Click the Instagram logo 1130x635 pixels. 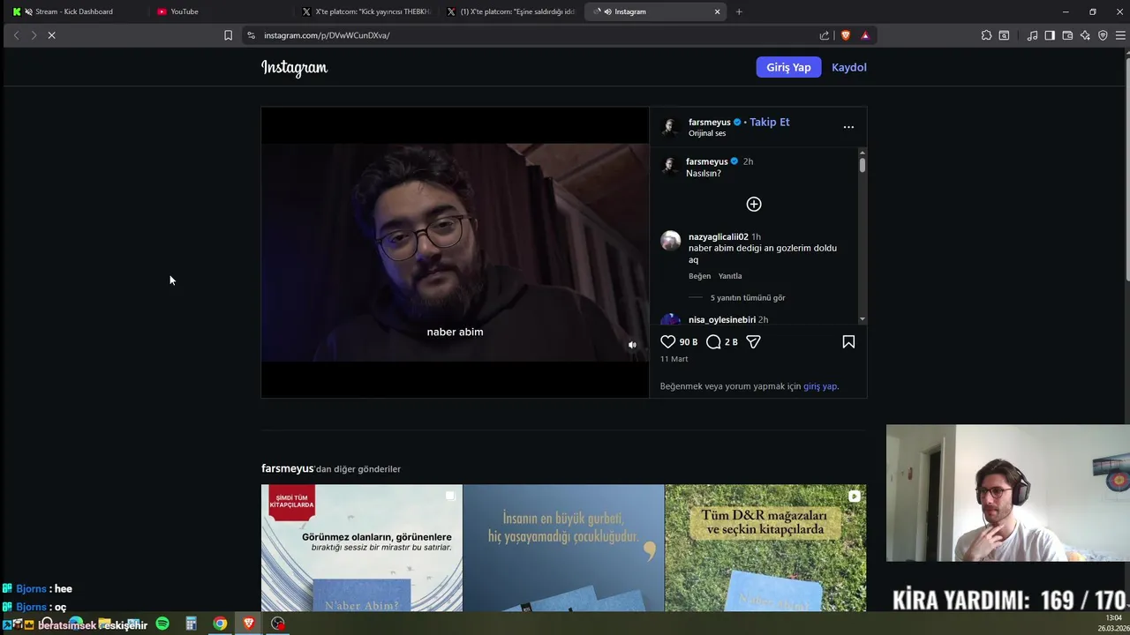tap(294, 68)
